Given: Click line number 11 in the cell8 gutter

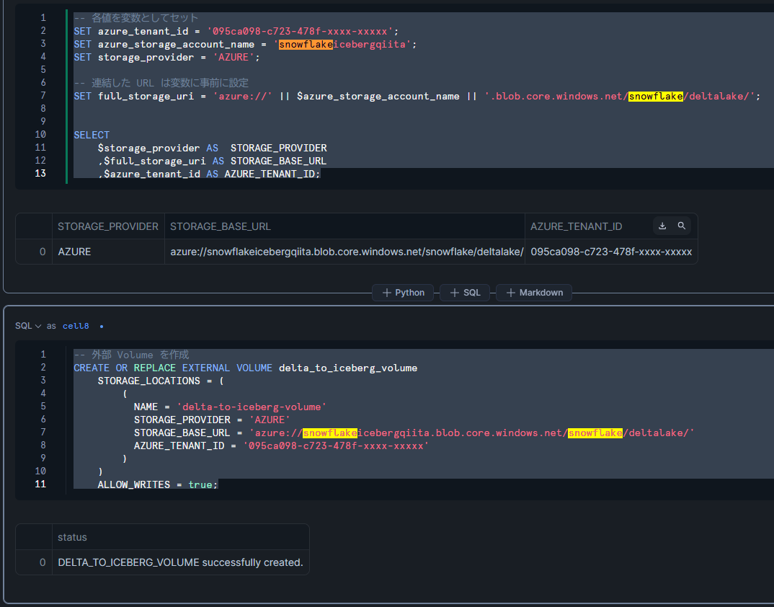Looking at the screenshot, I should pos(40,484).
